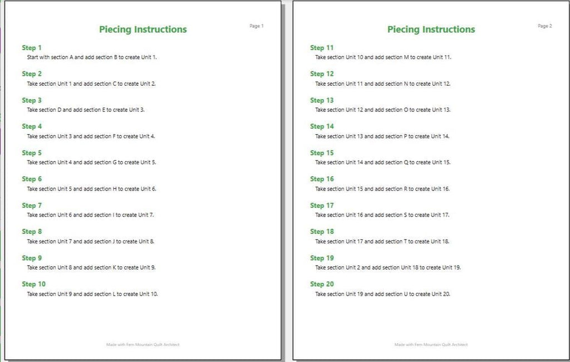Select the Page 1 number label

[x=257, y=26]
